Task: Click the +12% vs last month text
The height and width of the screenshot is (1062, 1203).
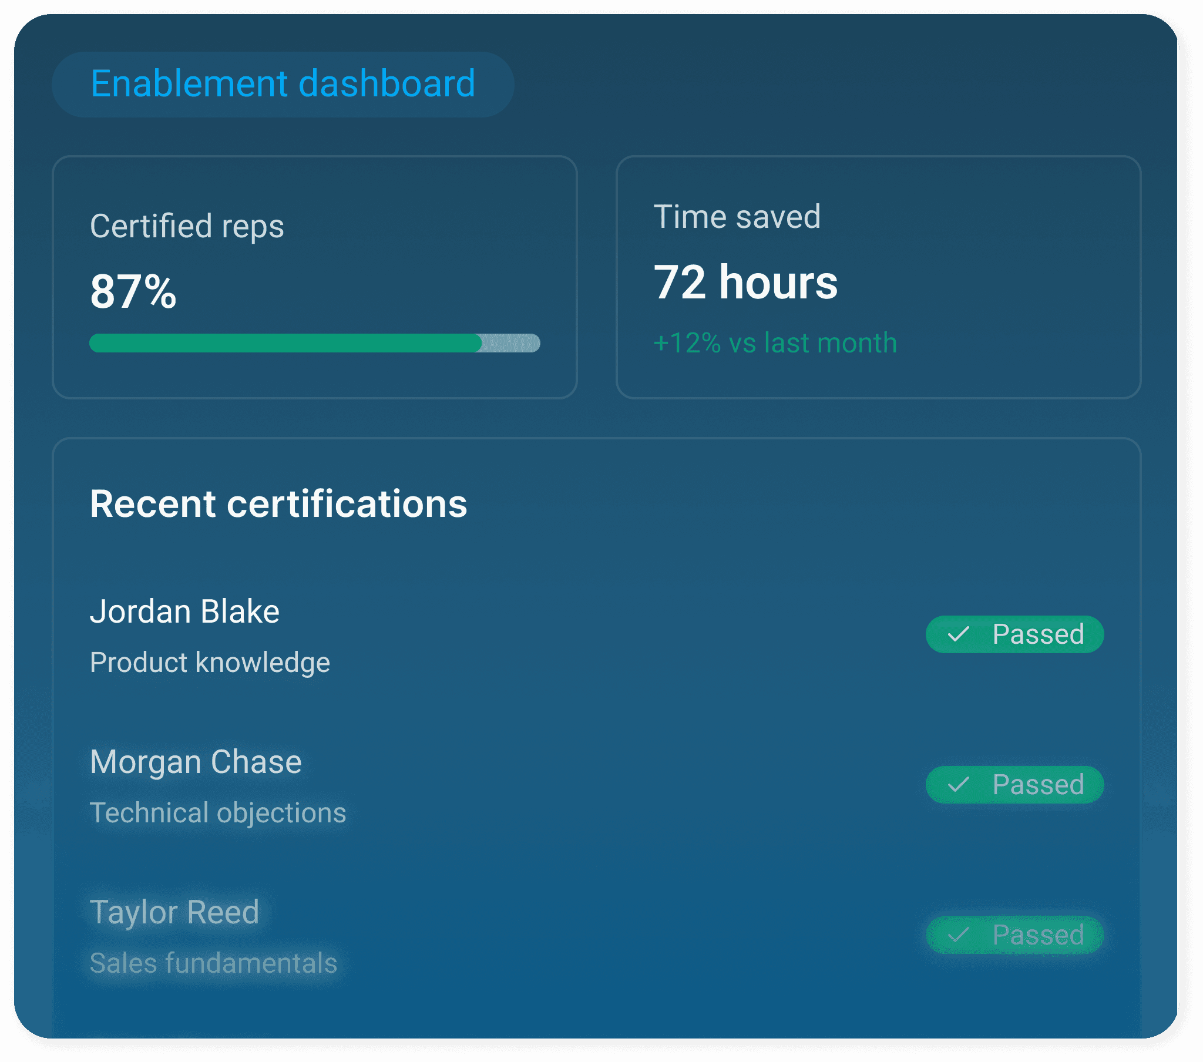Action: coord(775,342)
